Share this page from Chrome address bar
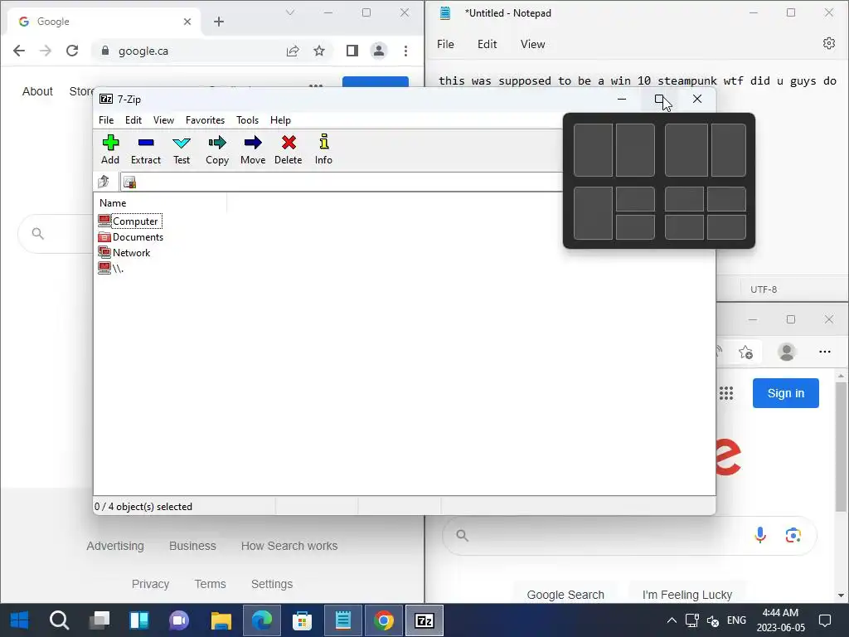 pyautogui.click(x=293, y=51)
